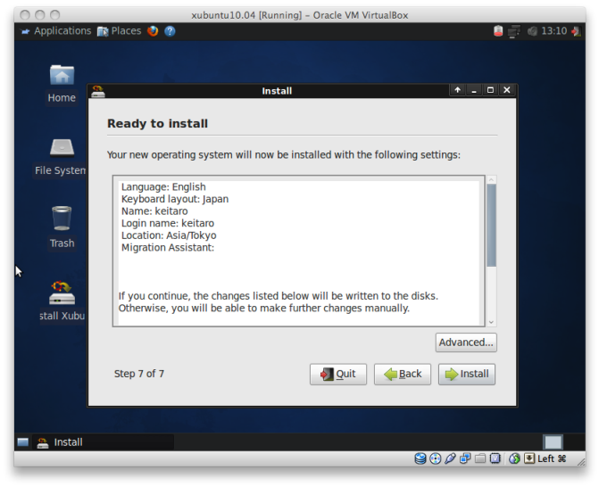Click the scroll down arrow in summary

point(491,323)
